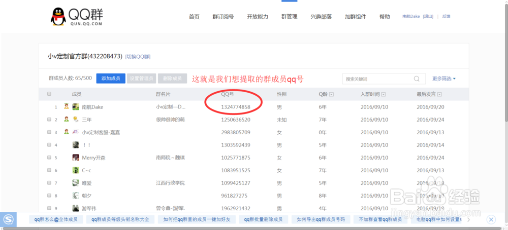Image resolution: width=508 pixels, height=230 pixels.
Task: Click avatar of member 南航Dake
Action: pyautogui.click(x=76, y=107)
